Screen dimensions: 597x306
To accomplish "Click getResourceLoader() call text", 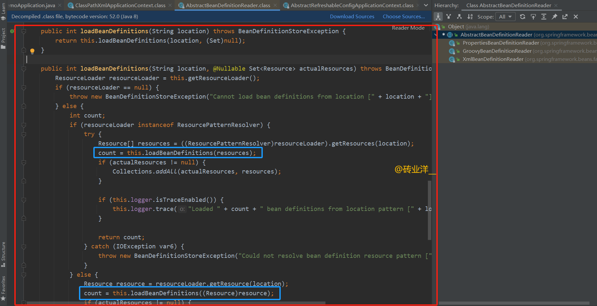I will pos(222,78).
